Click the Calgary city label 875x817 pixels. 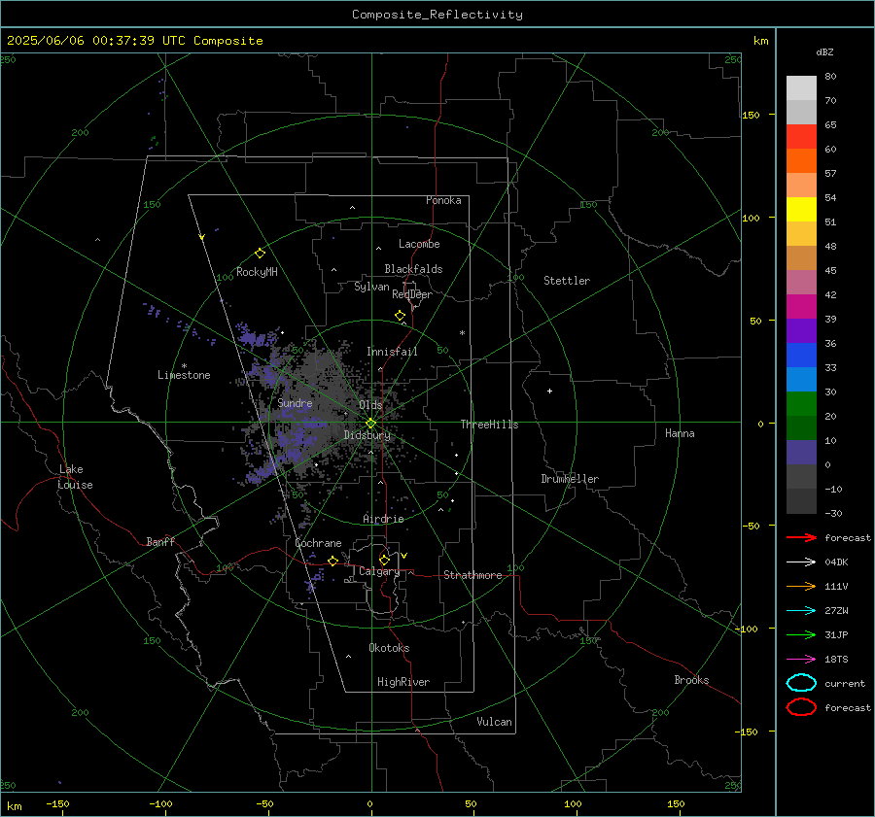pos(379,571)
